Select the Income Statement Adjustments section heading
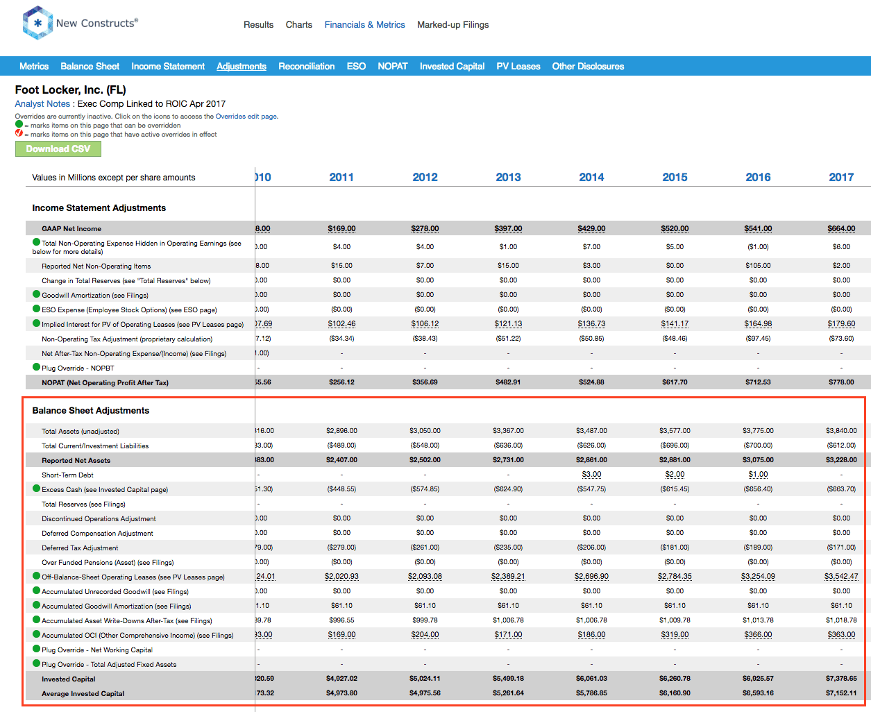This screenshot has width=871, height=712. (x=99, y=207)
